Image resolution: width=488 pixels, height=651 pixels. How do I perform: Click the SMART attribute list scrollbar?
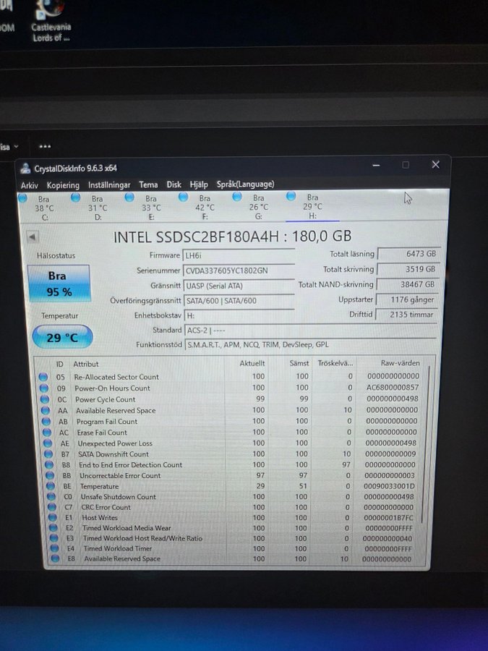(x=429, y=463)
